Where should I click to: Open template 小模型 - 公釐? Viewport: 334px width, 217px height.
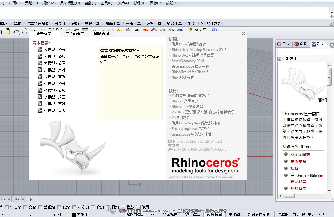(52, 97)
